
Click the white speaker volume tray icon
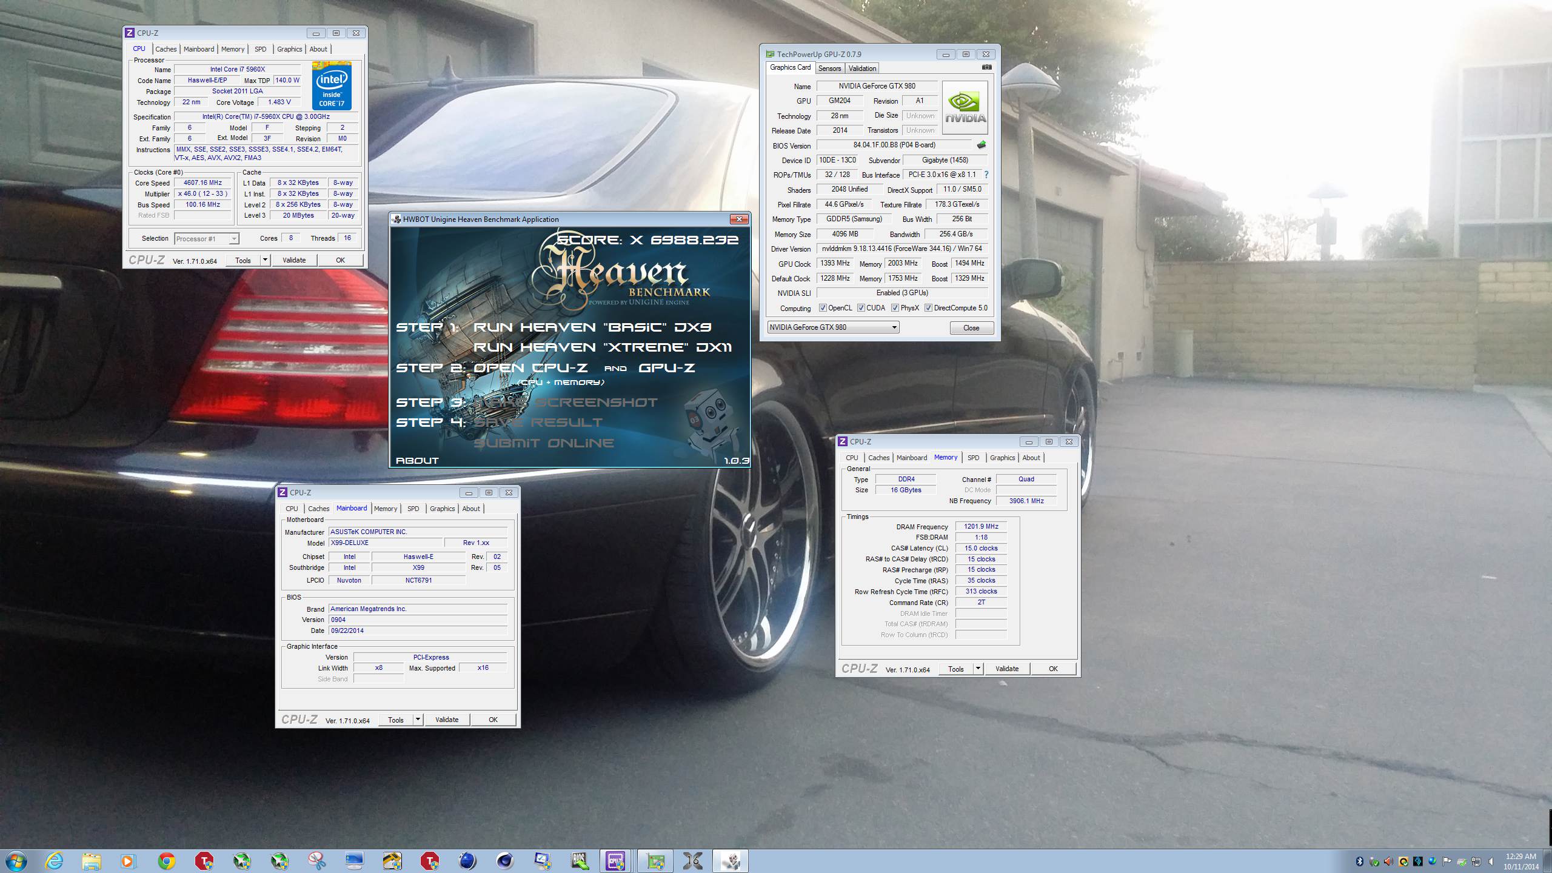pos(1491,861)
